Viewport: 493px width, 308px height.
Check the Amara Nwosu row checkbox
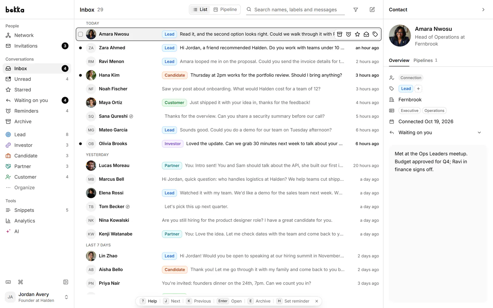(80, 34)
